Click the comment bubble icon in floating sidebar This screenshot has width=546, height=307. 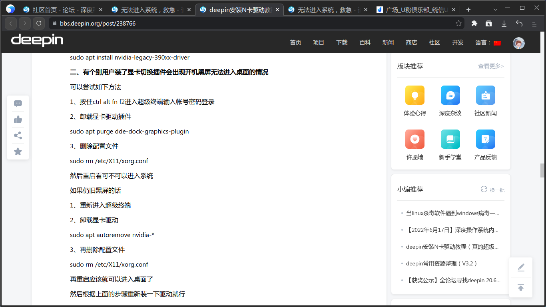coord(18,104)
